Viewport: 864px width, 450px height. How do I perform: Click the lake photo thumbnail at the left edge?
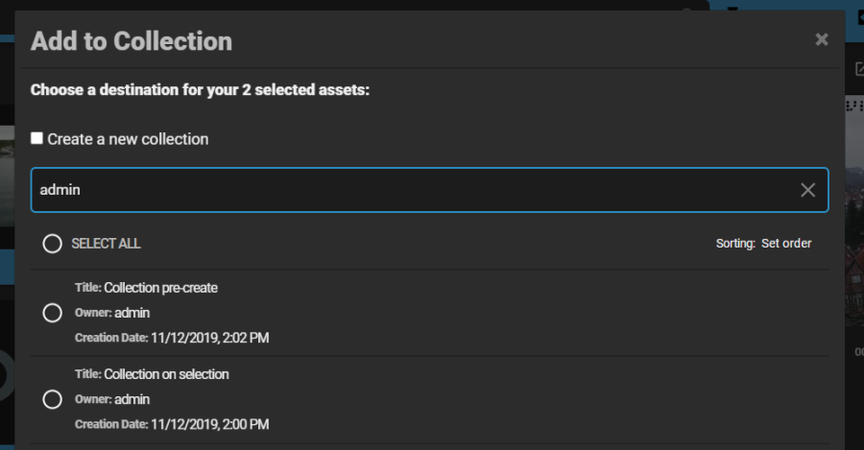point(7,177)
